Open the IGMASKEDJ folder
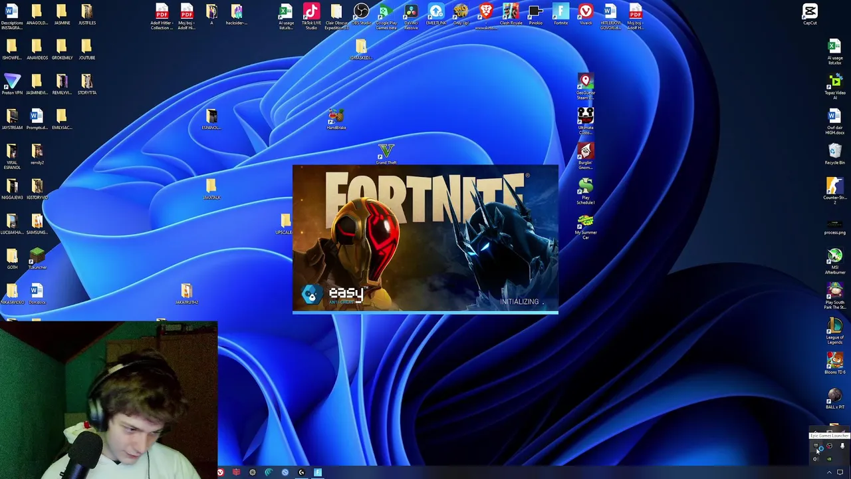 [361, 49]
